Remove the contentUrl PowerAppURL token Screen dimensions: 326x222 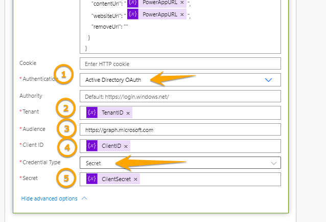click(x=182, y=2)
